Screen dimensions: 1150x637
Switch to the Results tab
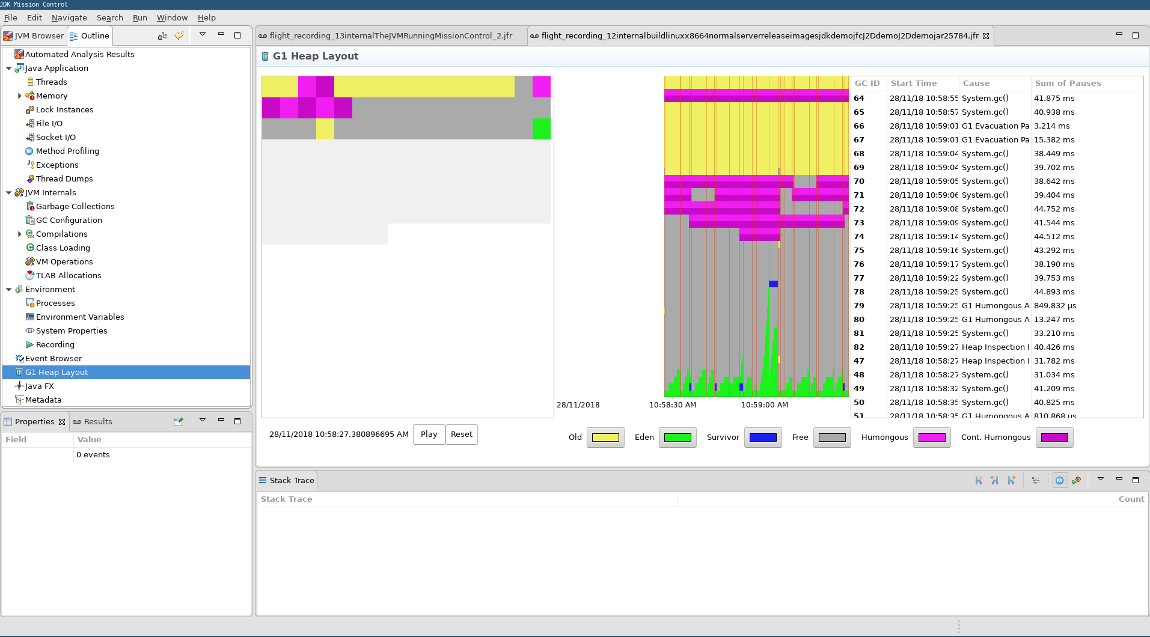coord(93,421)
